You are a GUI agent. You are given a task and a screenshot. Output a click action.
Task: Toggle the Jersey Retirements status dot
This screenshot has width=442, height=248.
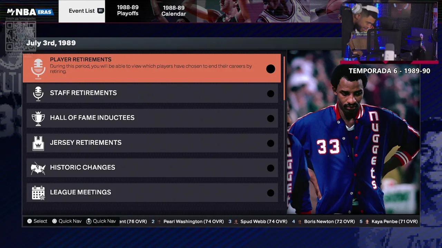pos(271,143)
